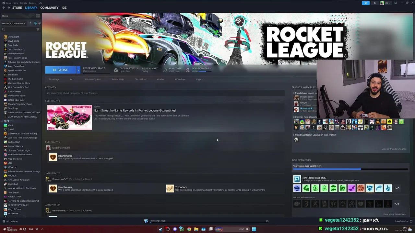Screen dimensions: 415x233
Task: Open the Games and Software dropdown
Action: [x=14, y=23]
